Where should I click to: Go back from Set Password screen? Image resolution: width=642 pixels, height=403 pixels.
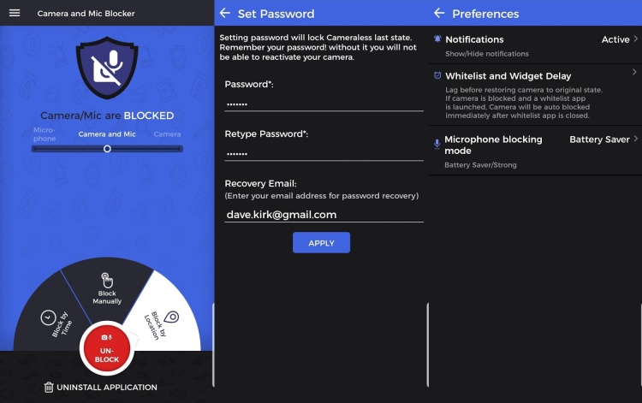225,13
